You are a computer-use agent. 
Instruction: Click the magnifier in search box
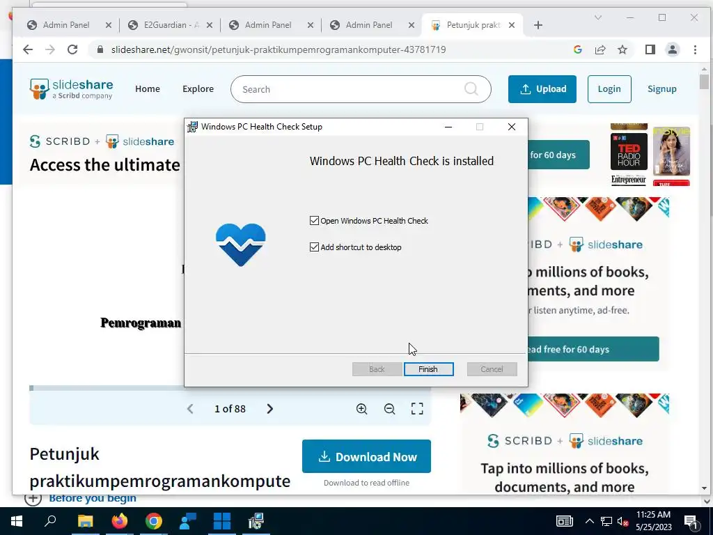(471, 88)
